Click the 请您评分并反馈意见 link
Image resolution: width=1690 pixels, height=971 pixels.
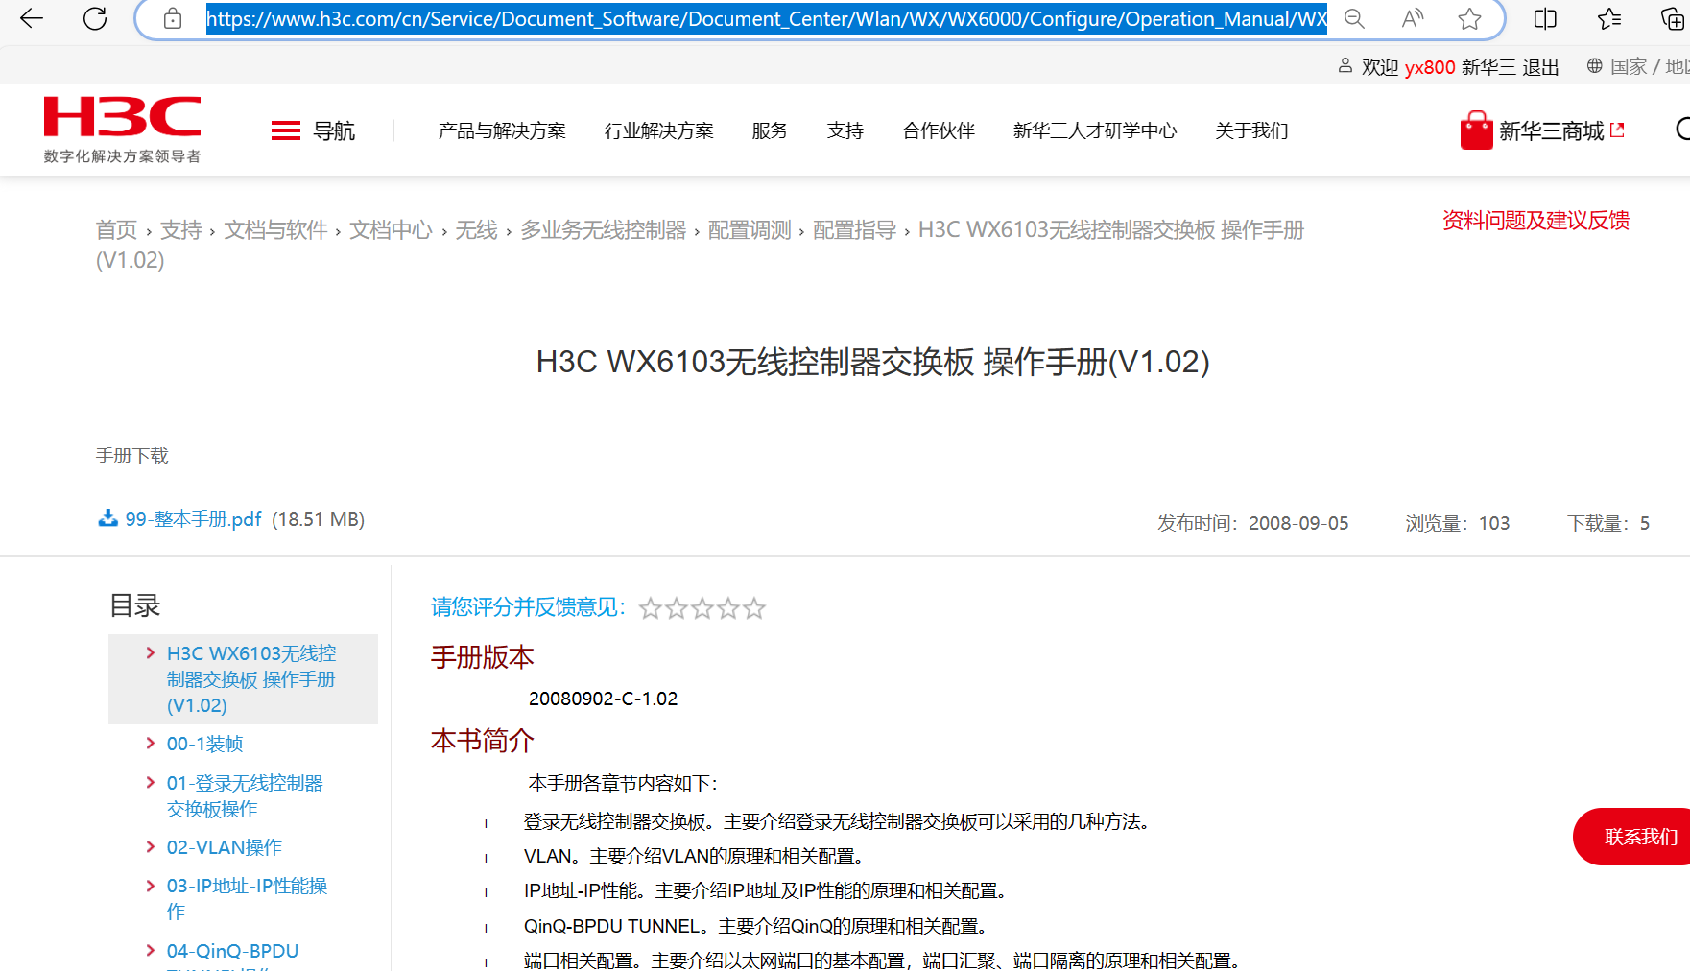tap(528, 607)
